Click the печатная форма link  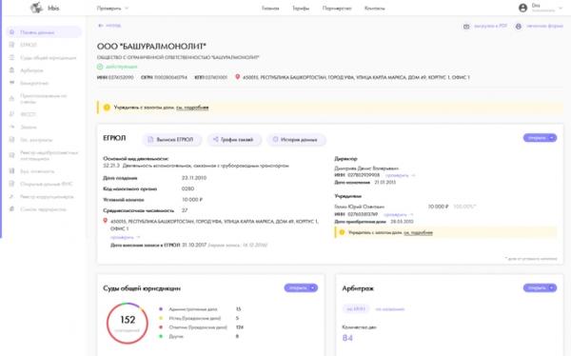(544, 26)
